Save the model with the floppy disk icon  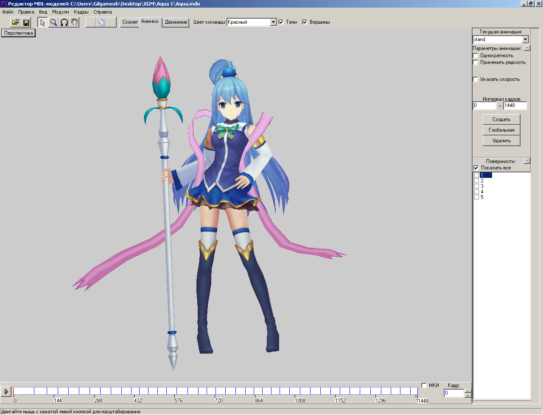tap(26, 22)
